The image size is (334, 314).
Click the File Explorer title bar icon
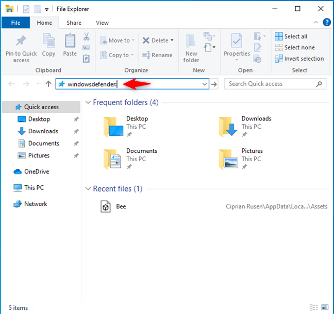[10, 9]
